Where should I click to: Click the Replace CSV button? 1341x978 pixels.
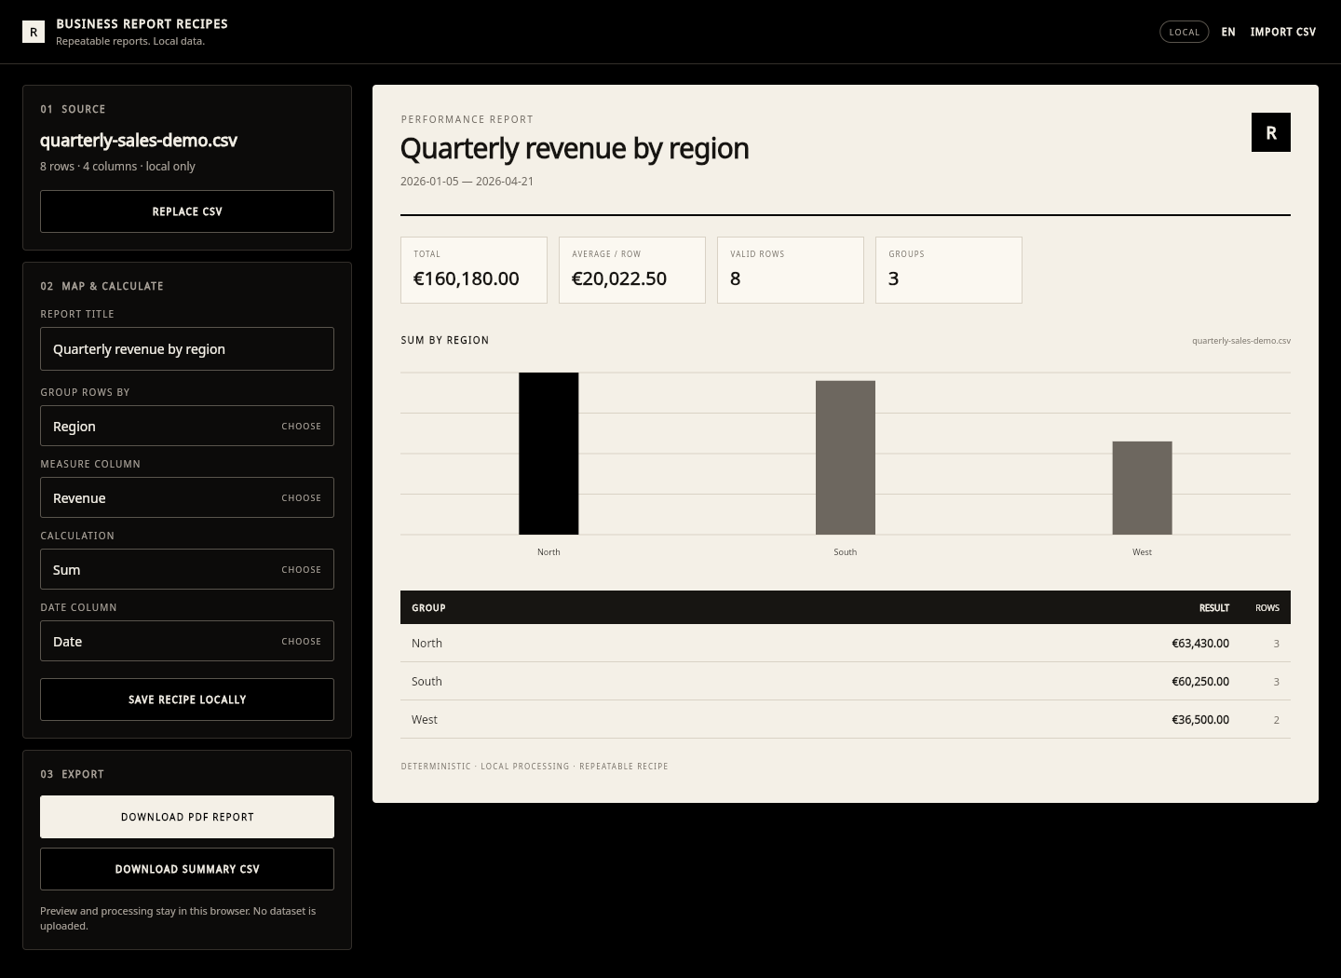pyautogui.click(x=187, y=211)
